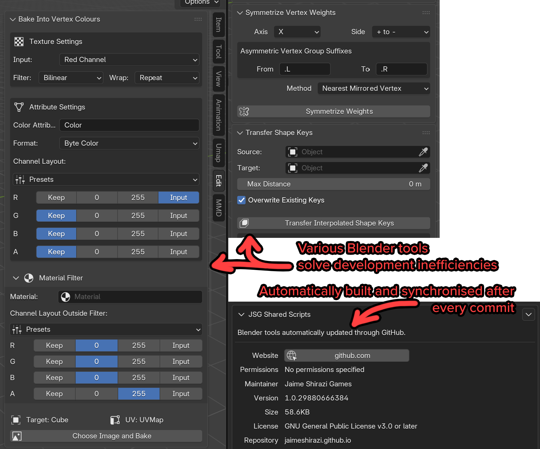The height and width of the screenshot is (449, 540).
Task: Set B channel to 255 in Channel Layout
Action: point(138,234)
